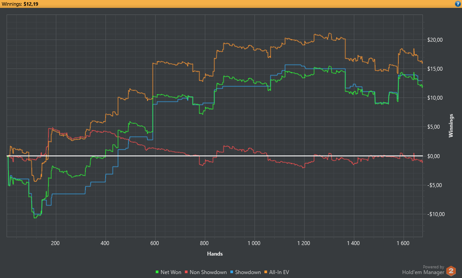Toggle the Net Won legend entry
The image size is (462, 278).
coord(168,272)
